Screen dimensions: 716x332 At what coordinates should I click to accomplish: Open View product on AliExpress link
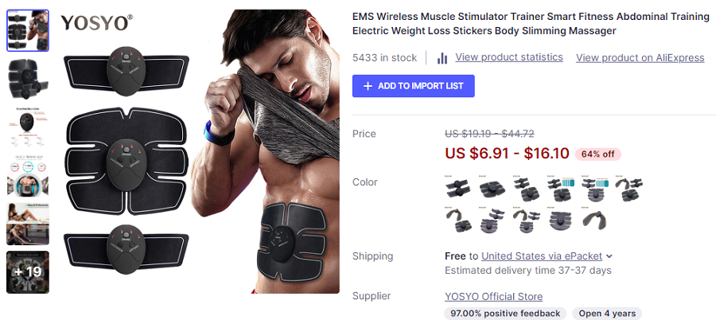[x=640, y=58]
